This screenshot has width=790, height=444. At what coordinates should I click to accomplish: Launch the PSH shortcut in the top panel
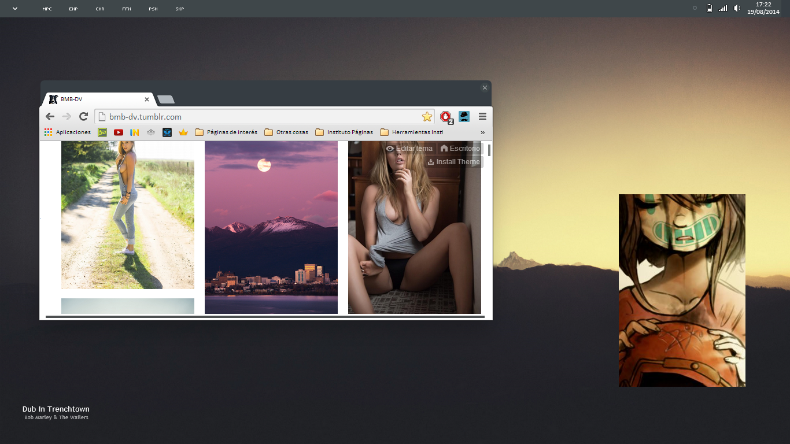pyautogui.click(x=153, y=9)
